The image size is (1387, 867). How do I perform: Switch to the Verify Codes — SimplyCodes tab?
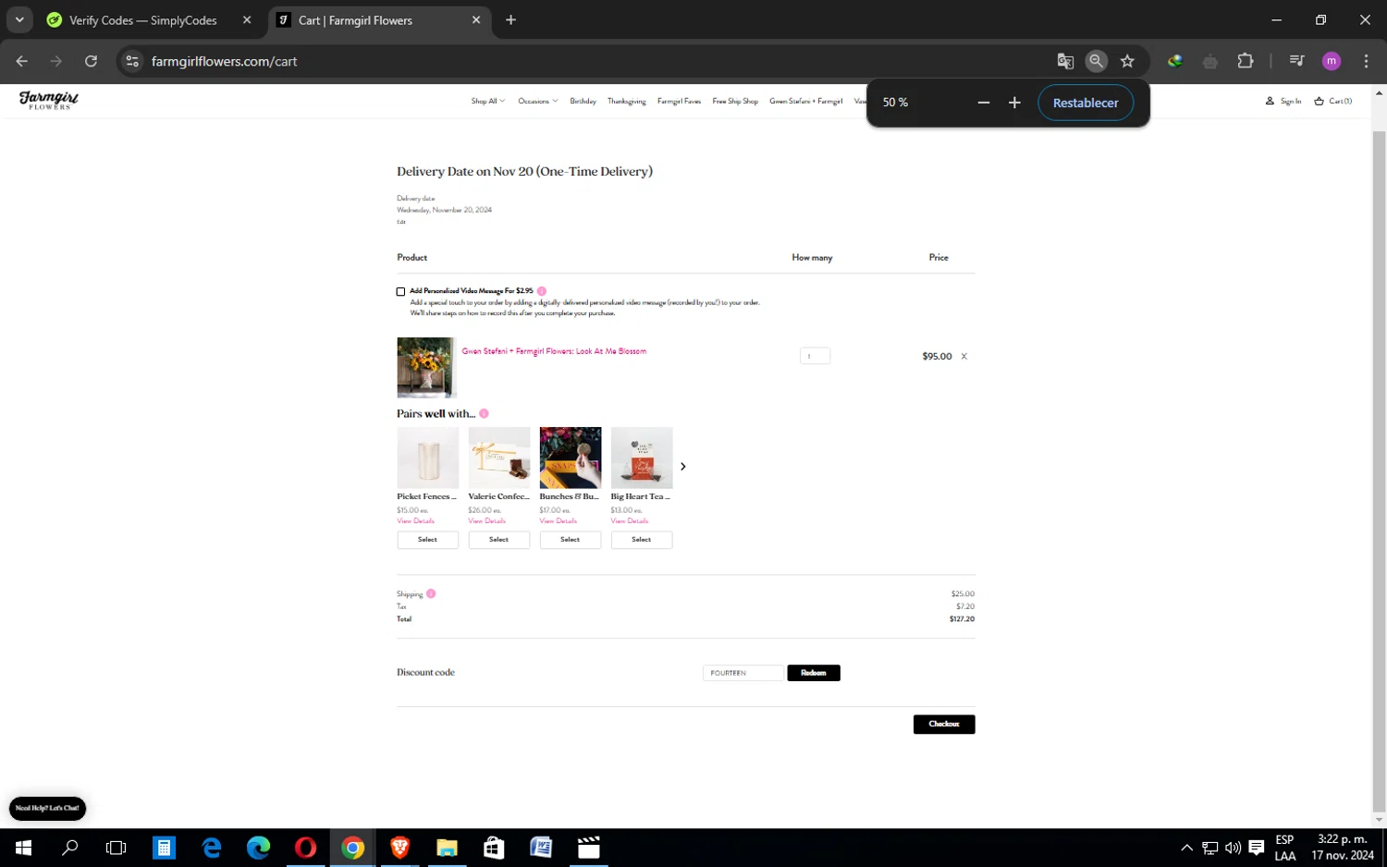pyautogui.click(x=142, y=19)
